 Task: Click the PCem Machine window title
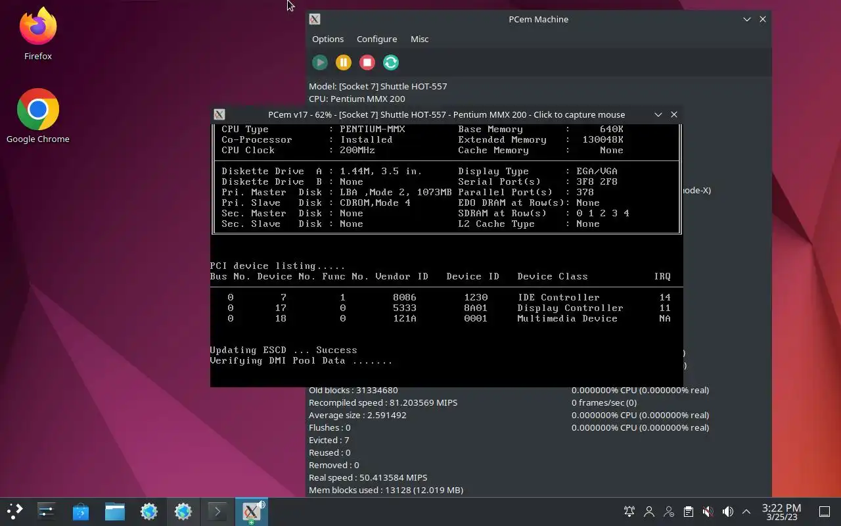pyautogui.click(x=539, y=19)
